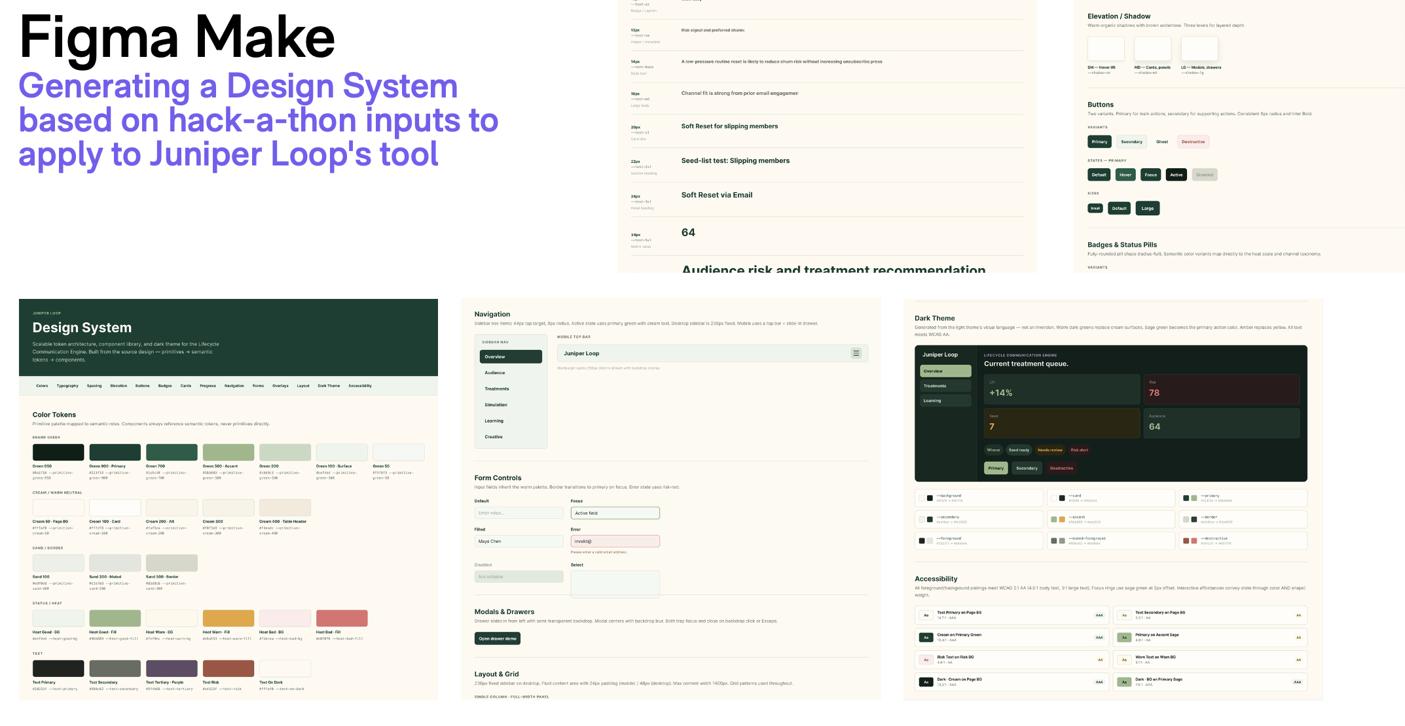This screenshot has height=726, width=1405.
Task: Click the Ghost button variant
Action: click(x=1162, y=142)
